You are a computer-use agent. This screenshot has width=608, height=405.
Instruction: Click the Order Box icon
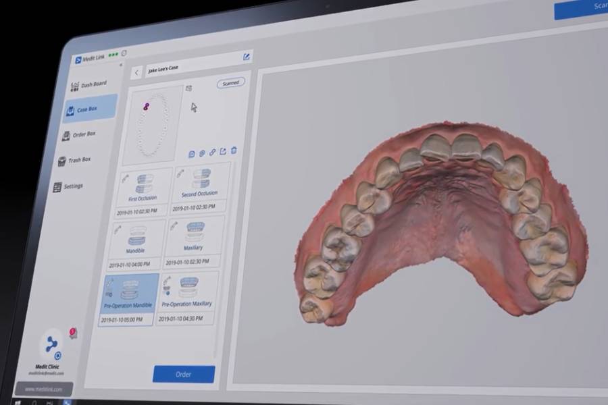66,135
